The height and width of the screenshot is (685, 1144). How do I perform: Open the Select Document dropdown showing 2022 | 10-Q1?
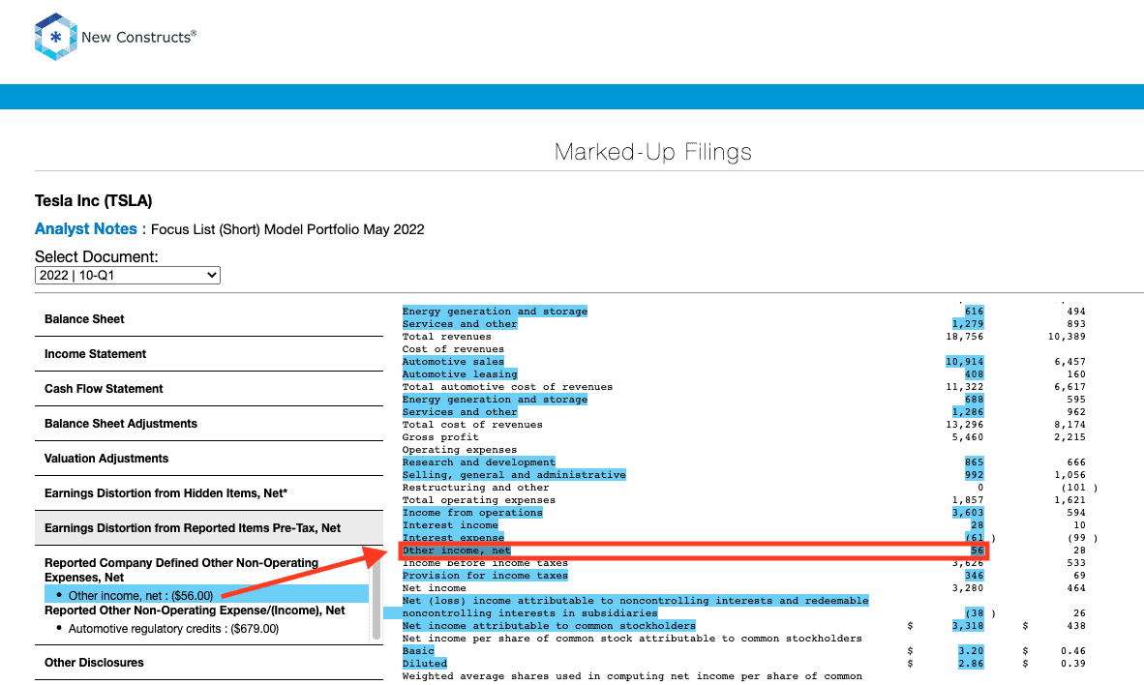point(128,275)
